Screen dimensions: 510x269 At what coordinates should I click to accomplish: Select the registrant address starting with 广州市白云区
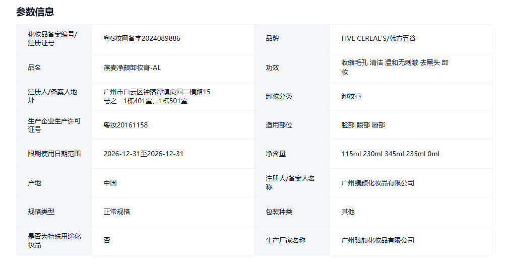click(x=156, y=96)
